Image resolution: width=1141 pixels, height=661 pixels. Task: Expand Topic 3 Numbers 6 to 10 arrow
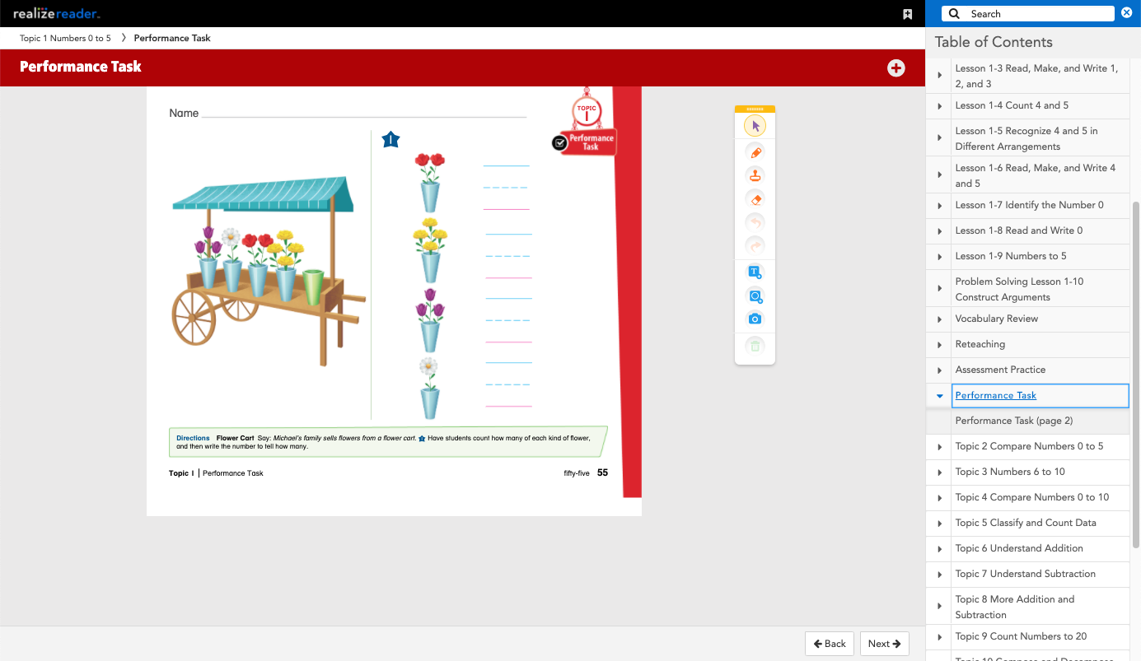pyautogui.click(x=939, y=472)
